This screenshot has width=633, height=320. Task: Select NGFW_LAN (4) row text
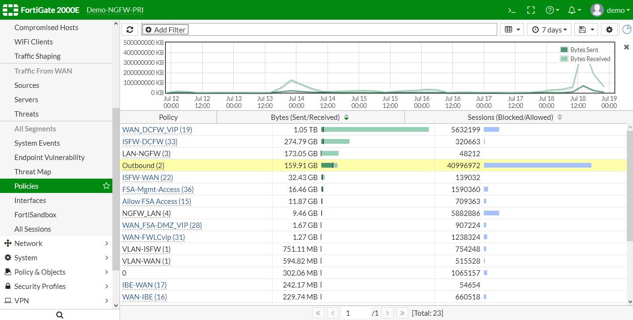coord(146,213)
